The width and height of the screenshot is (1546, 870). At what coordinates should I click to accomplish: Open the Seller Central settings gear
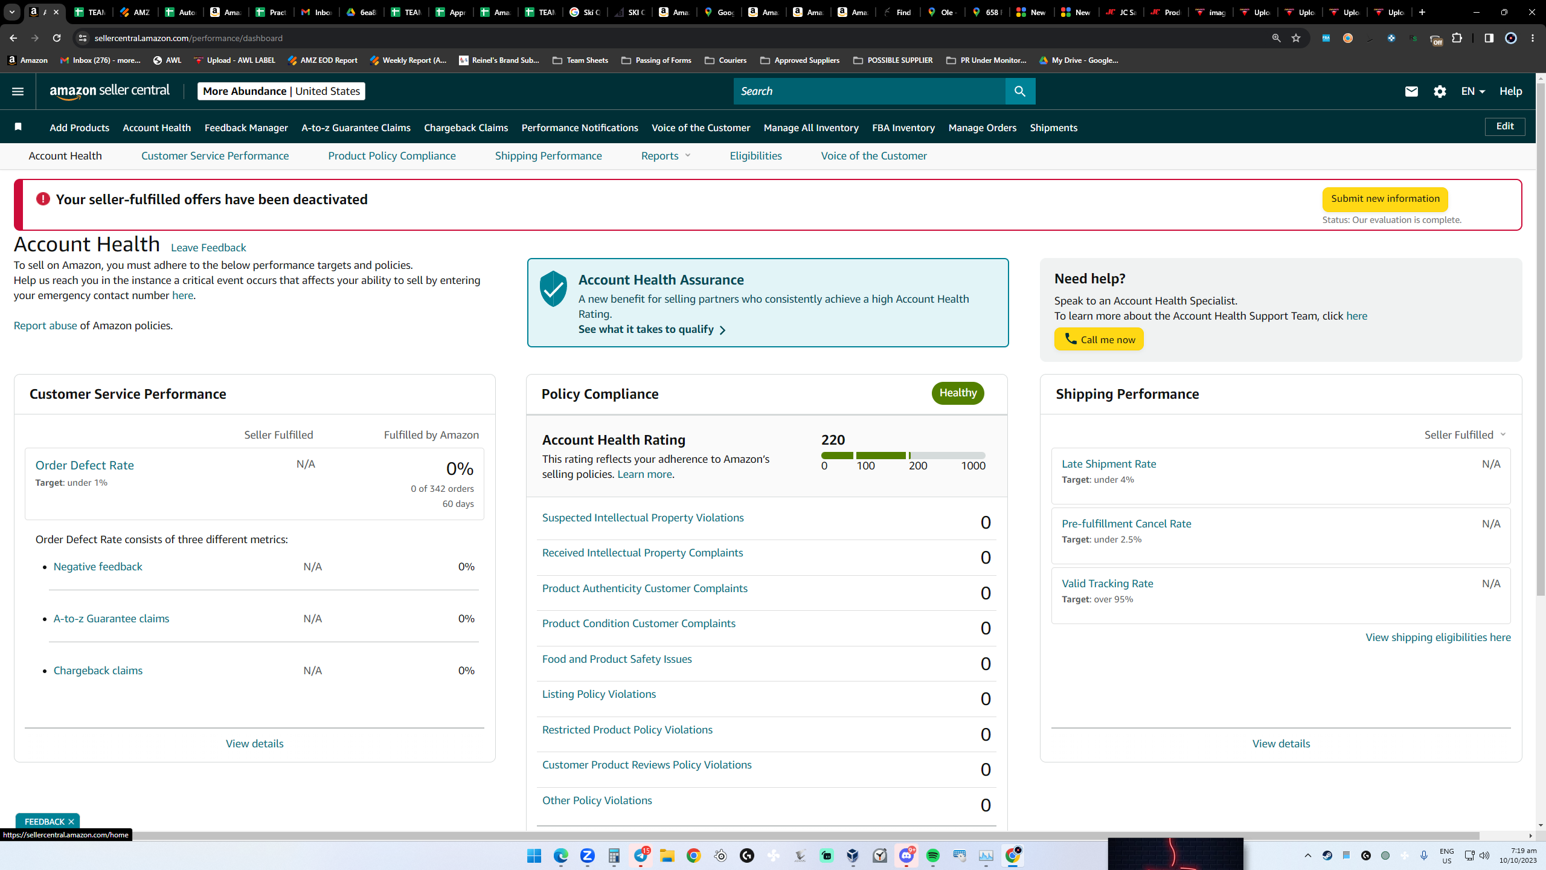(1440, 91)
